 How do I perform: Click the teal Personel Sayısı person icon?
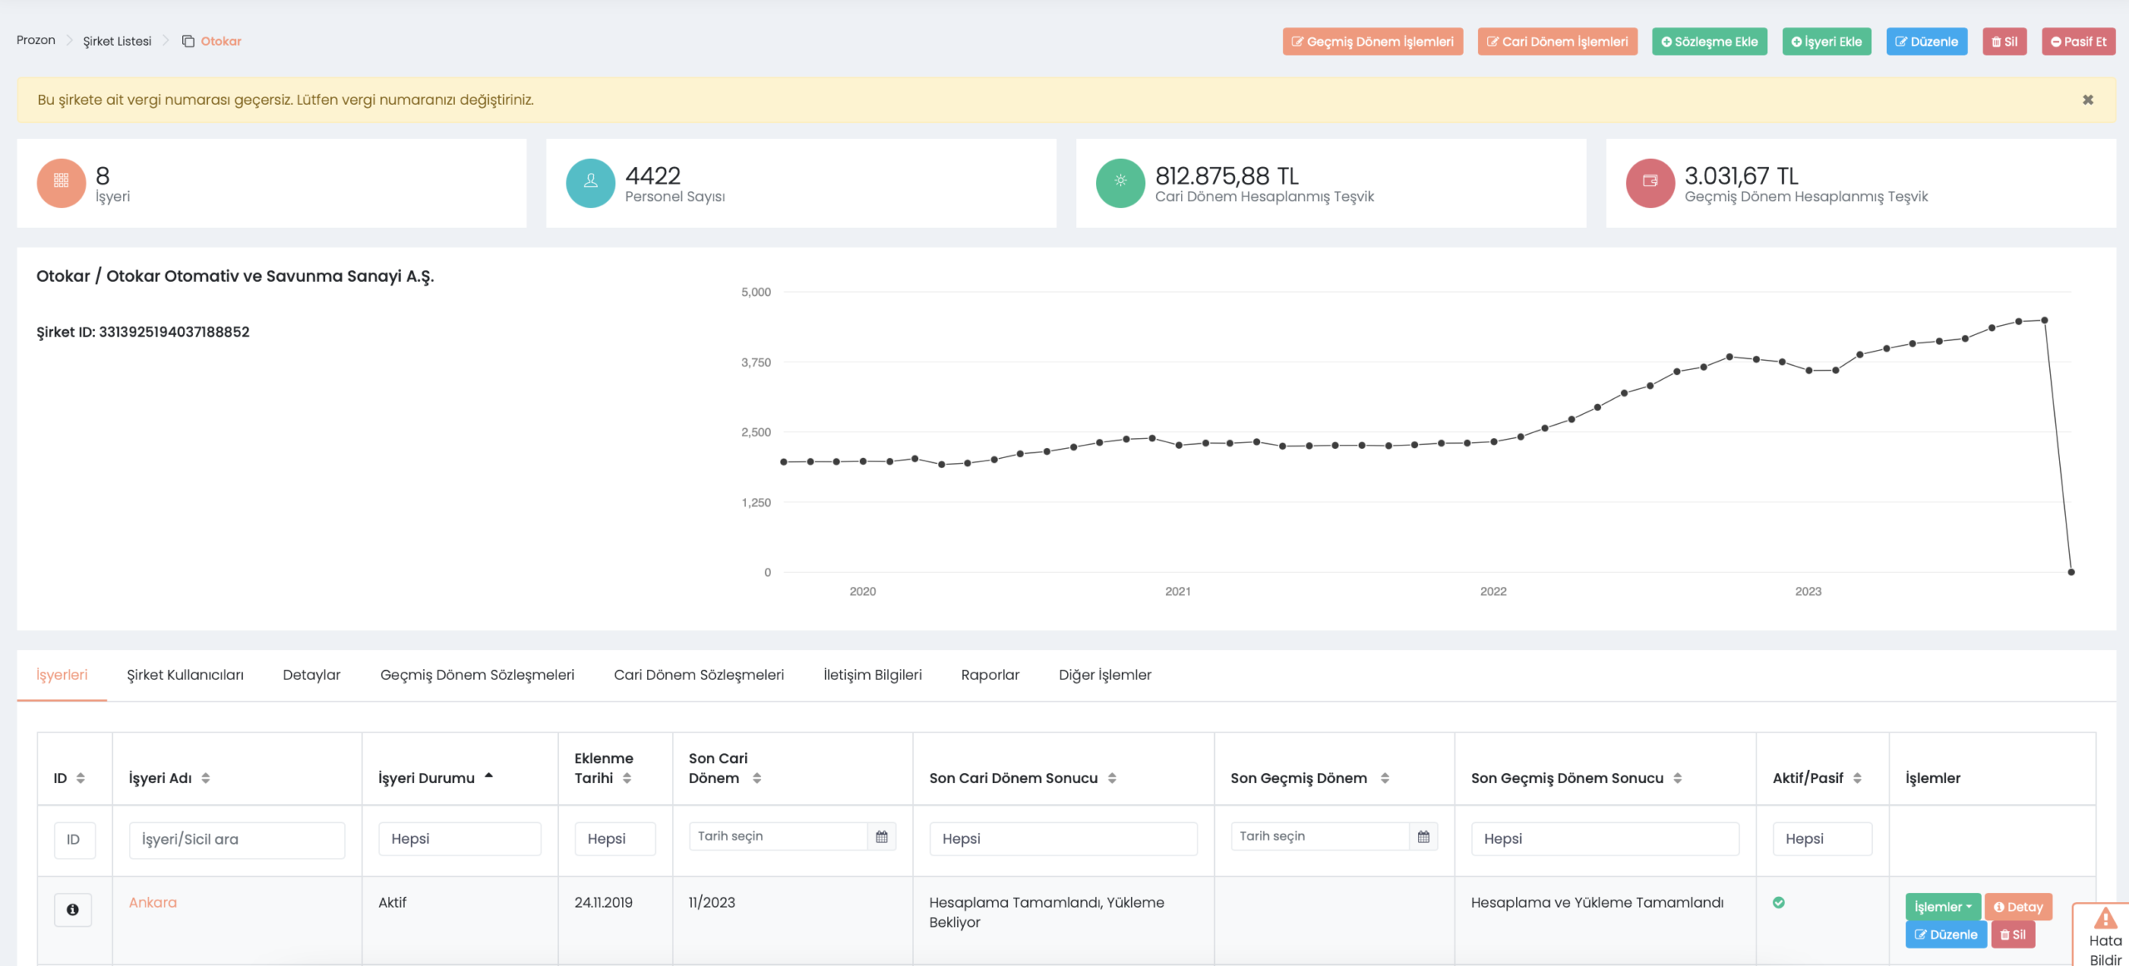(x=590, y=182)
